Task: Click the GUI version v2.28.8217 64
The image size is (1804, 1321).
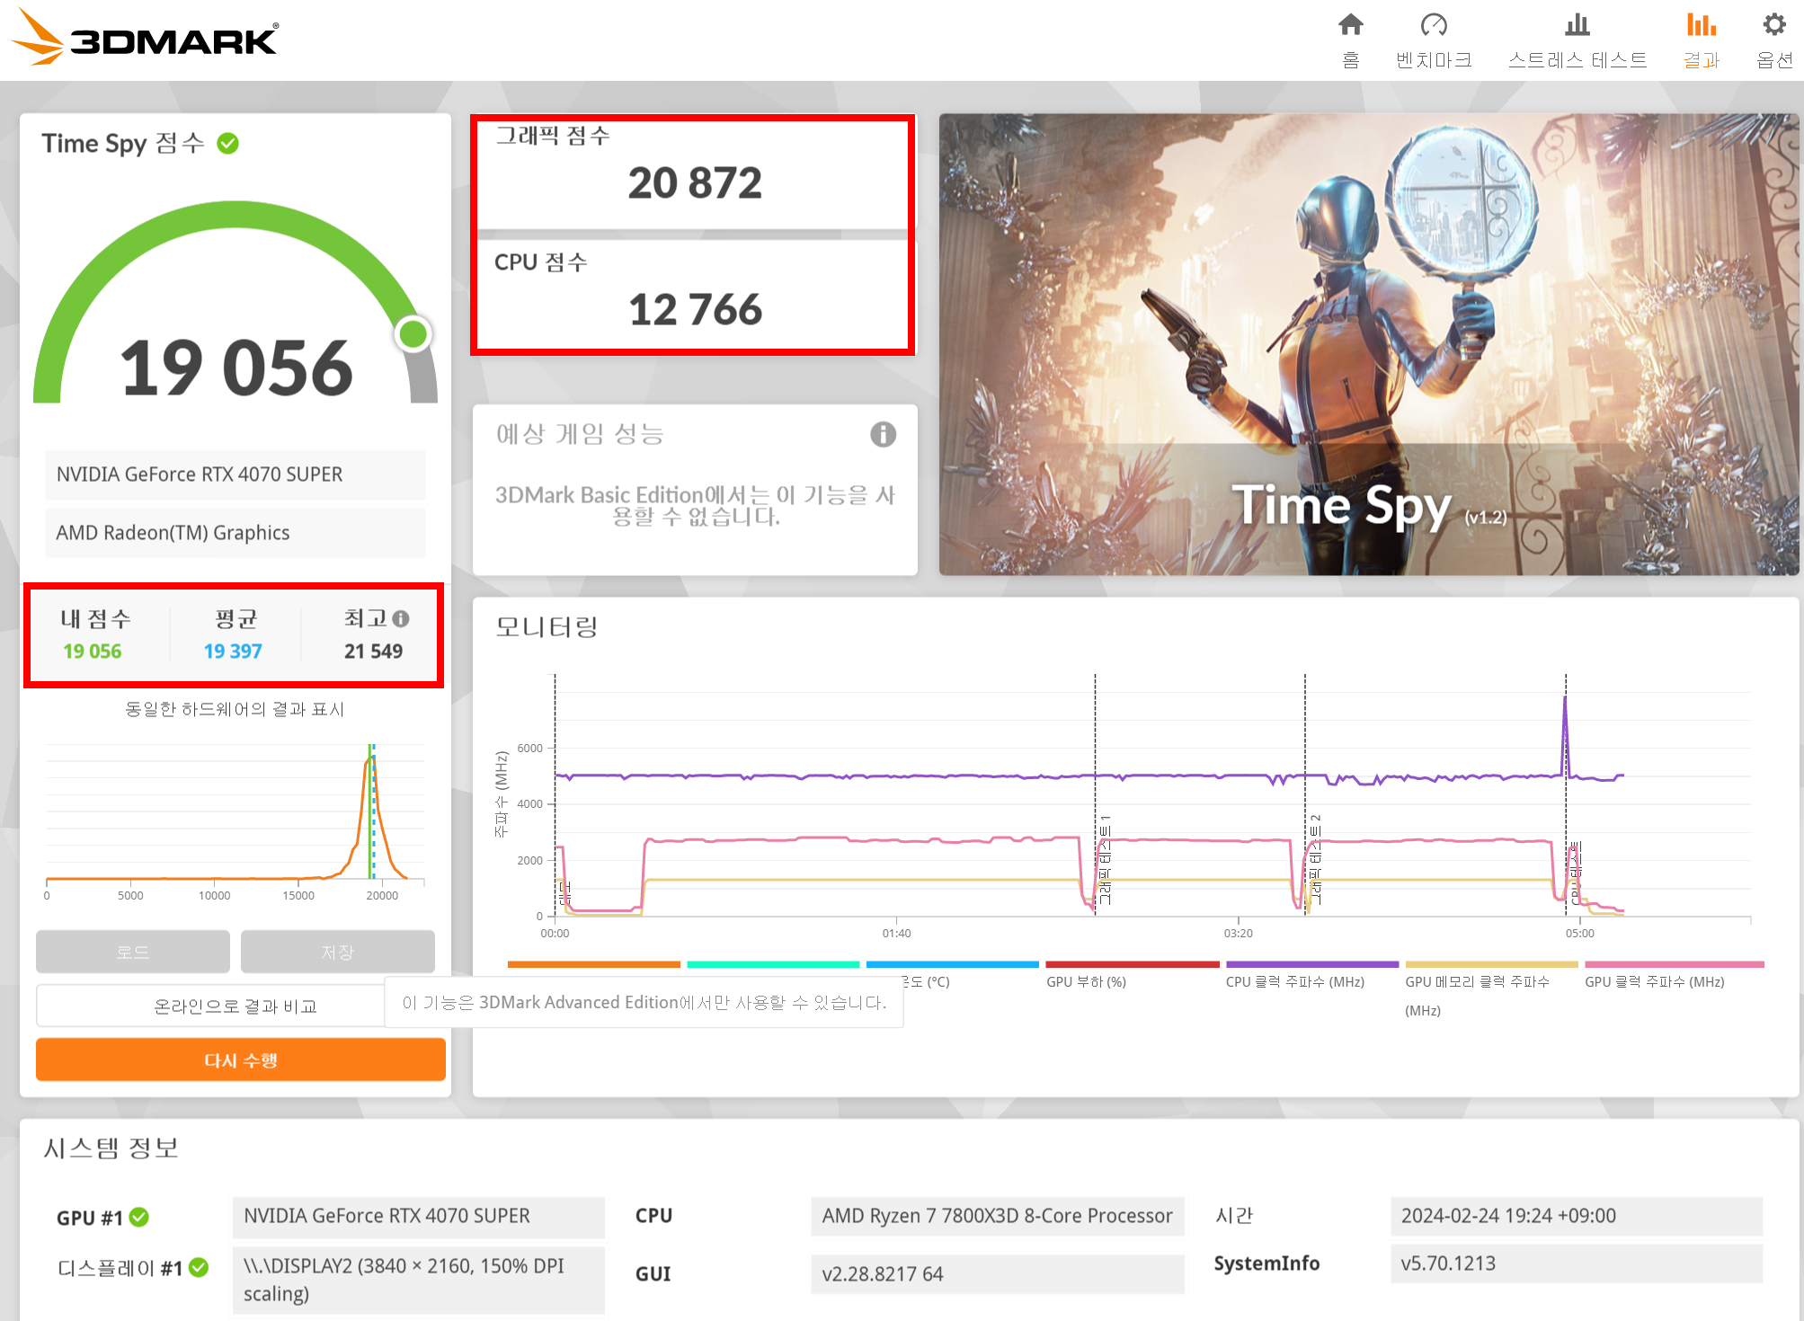Action: point(997,1274)
